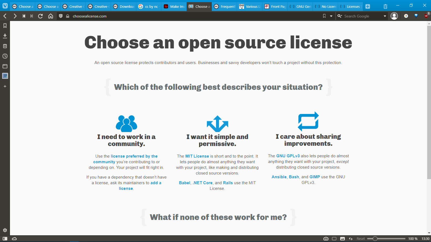Open the GIMP link
Viewport: 431px width, 242px height.
[x=315, y=177]
